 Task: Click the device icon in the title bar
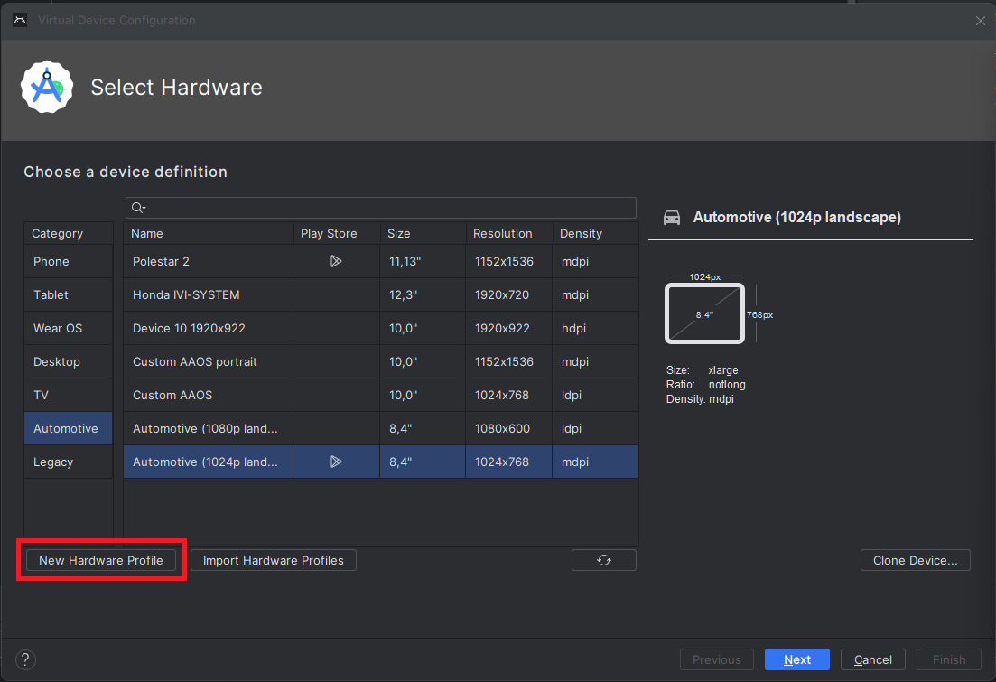pyautogui.click(x=19, y=19)
